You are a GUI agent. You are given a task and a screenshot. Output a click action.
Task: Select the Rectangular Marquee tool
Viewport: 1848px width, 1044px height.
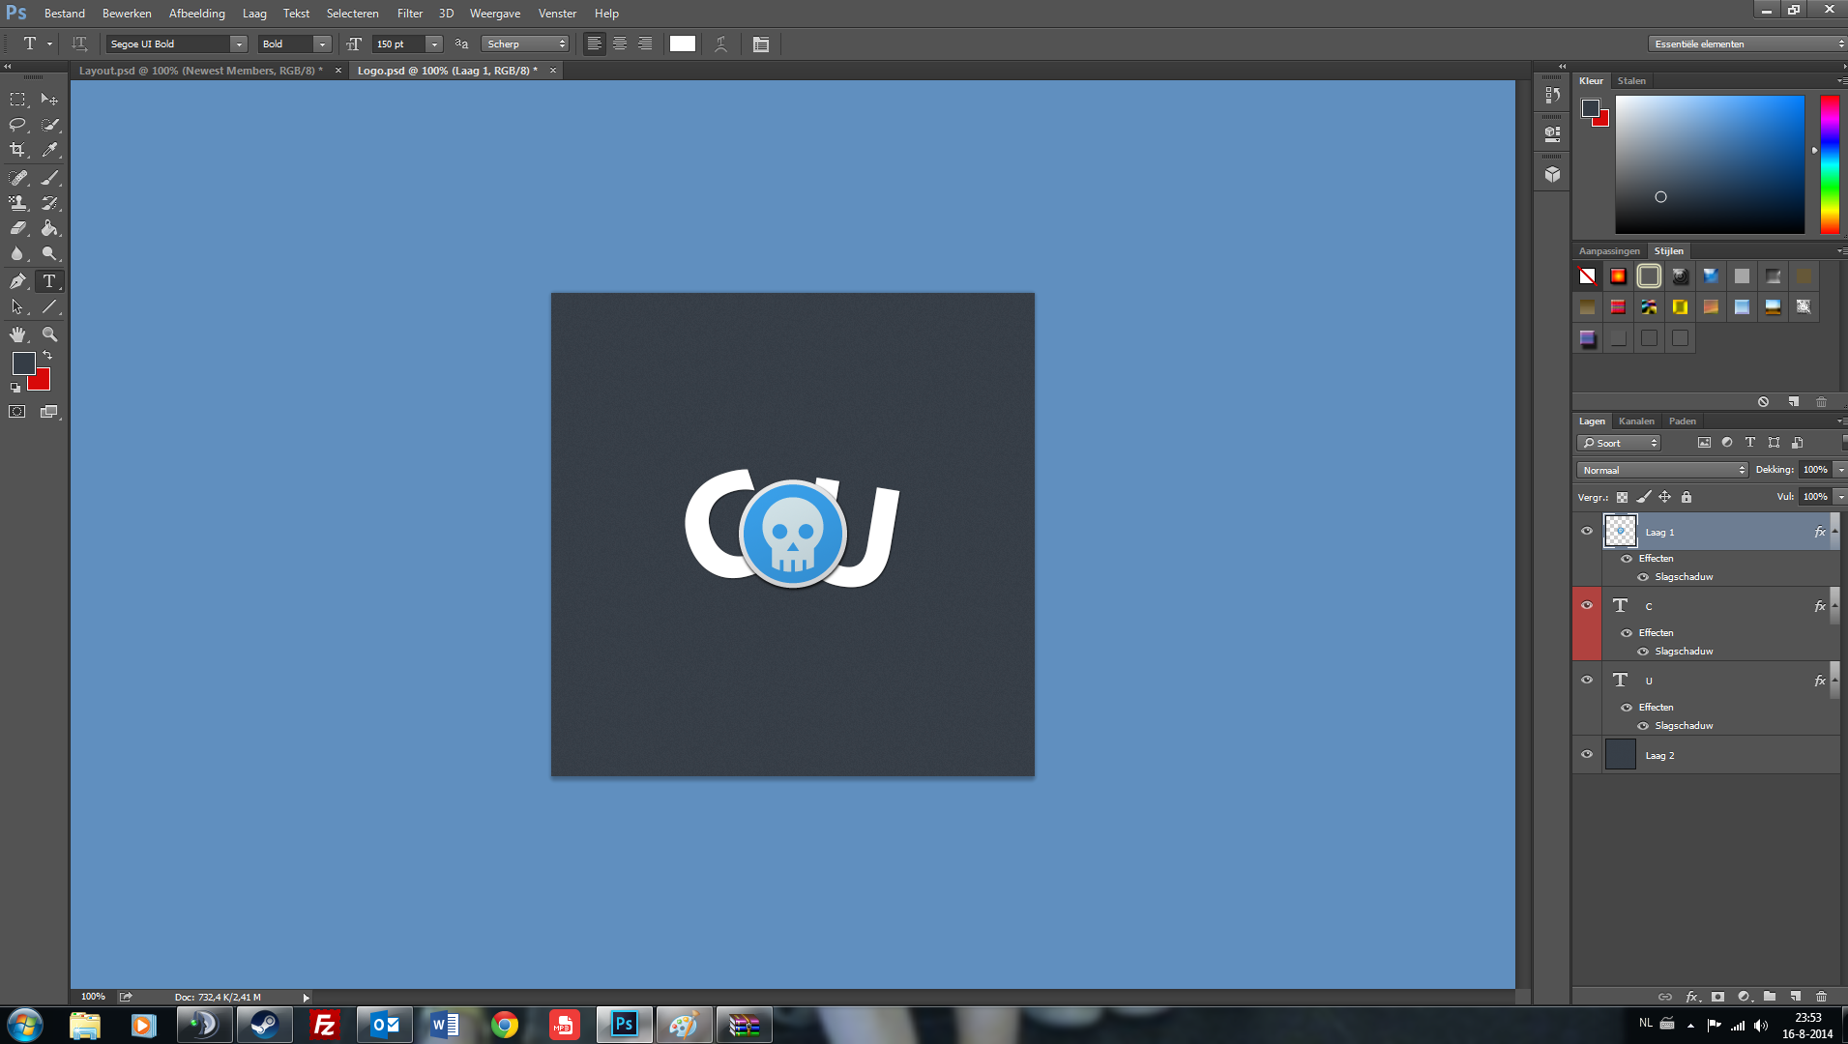click(x=17, y=100)
